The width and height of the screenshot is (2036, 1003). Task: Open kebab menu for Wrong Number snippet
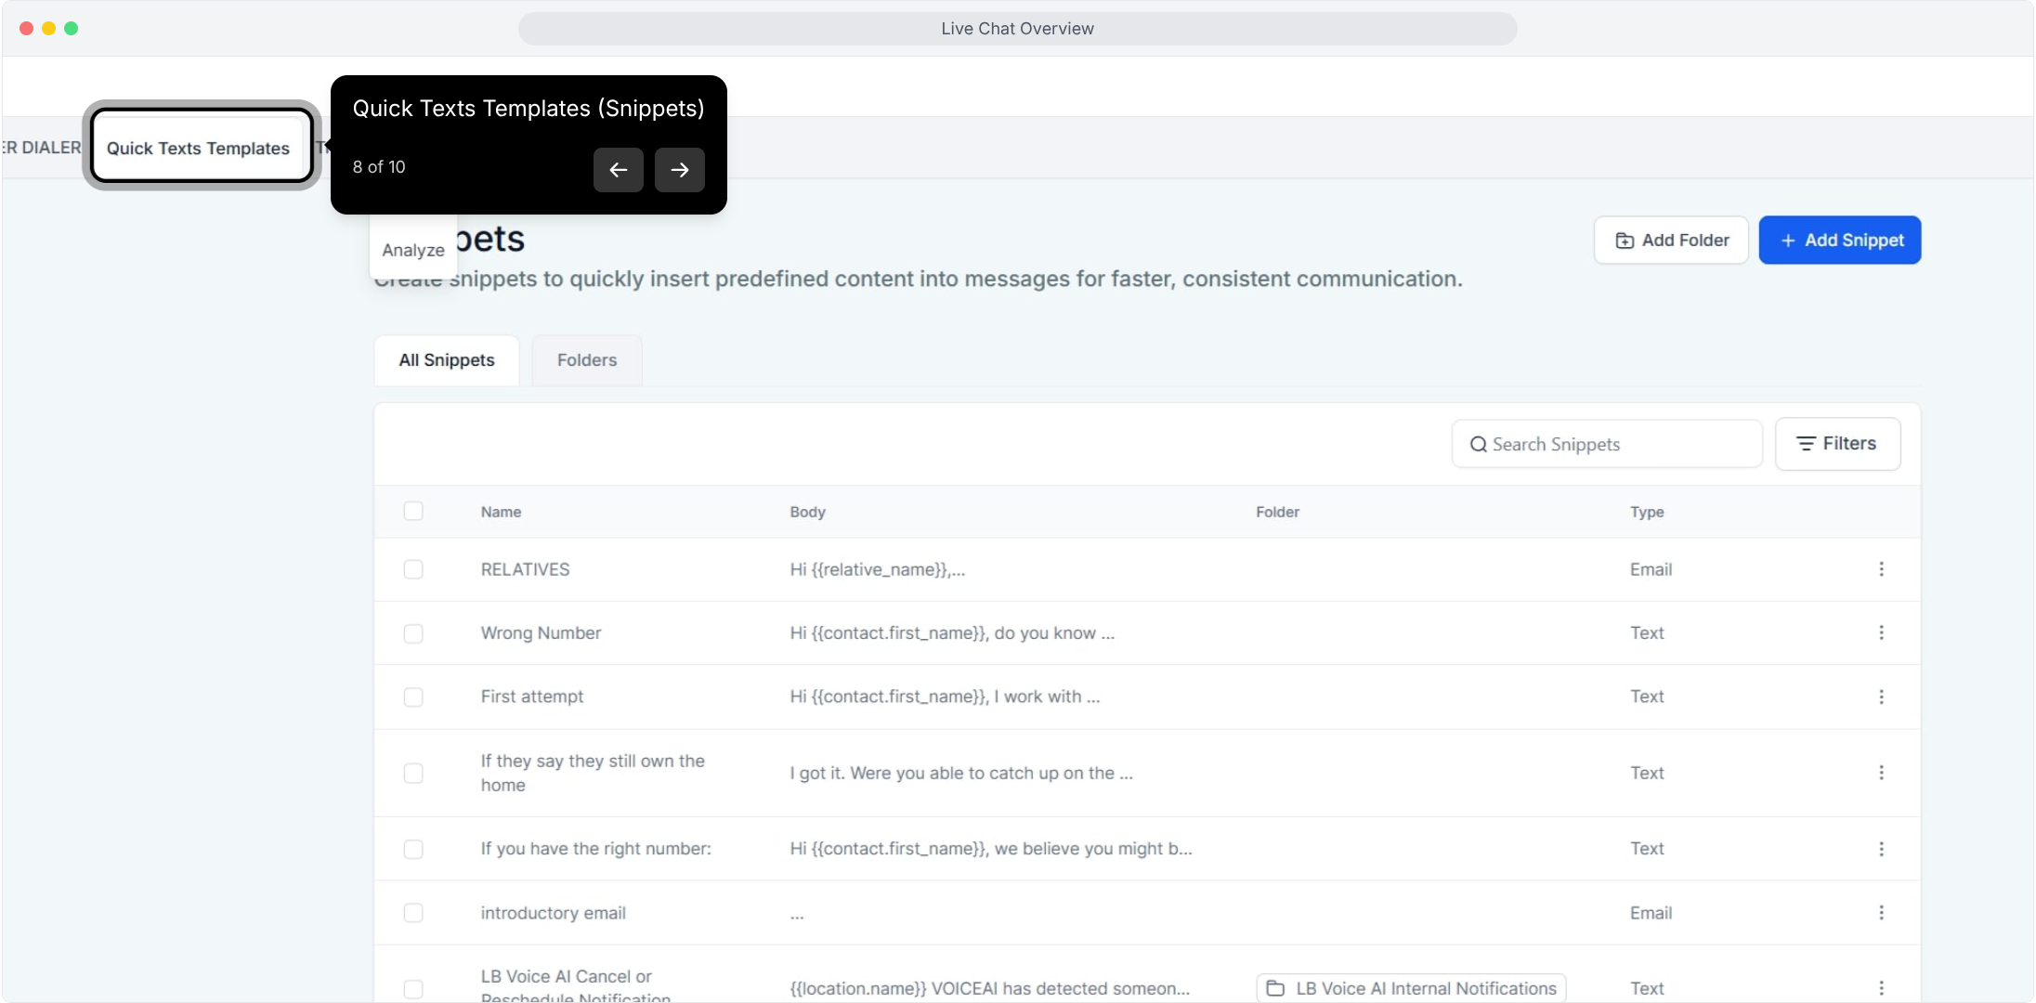[1881, 632]
